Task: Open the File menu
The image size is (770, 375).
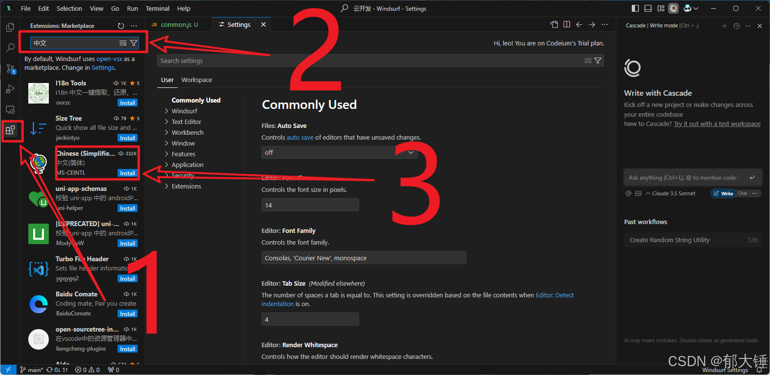Action: 26,8
